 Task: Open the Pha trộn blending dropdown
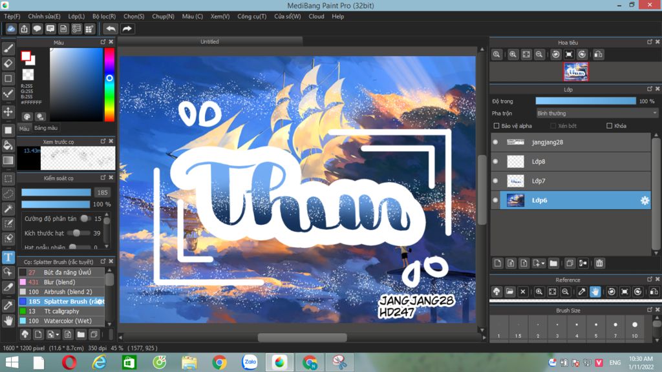click(597, 114)
